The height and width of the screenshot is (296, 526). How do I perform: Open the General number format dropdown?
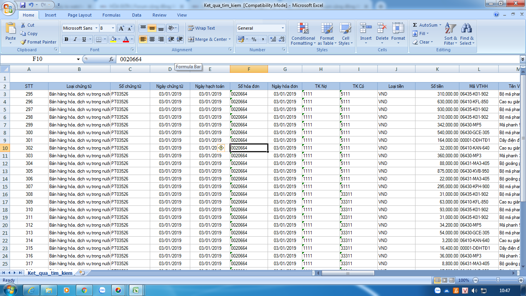pos(283,28)
